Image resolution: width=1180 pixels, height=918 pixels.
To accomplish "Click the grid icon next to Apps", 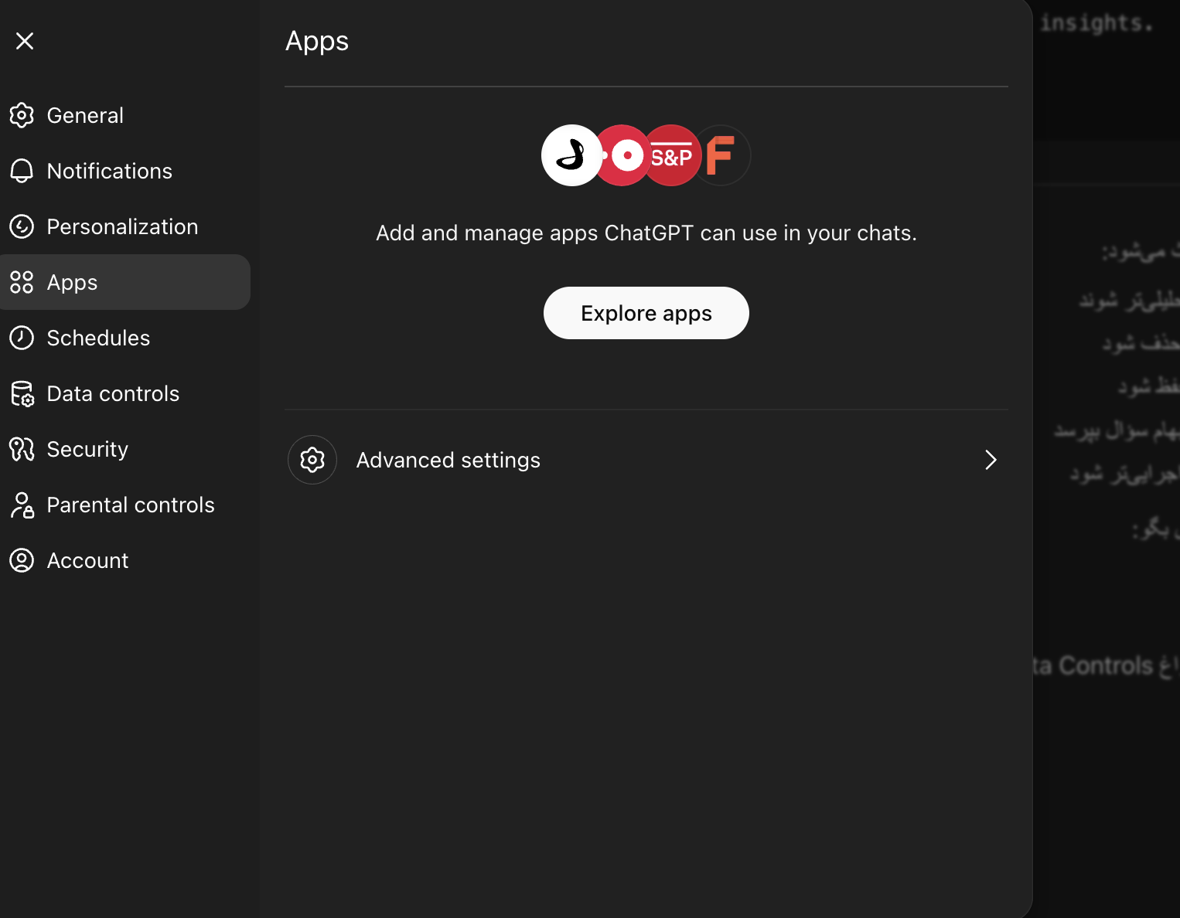I will click(22, 282).
